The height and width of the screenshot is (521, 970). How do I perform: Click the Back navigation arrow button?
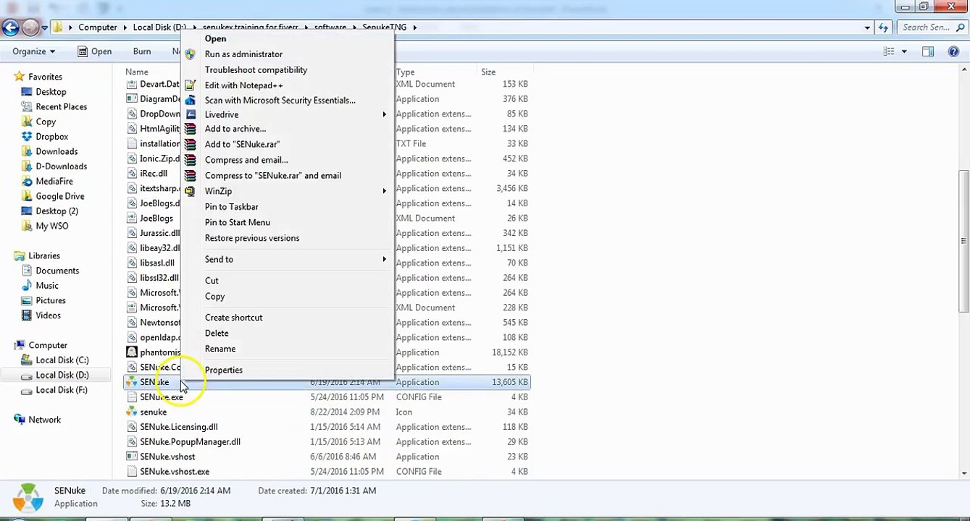click(10, 27)
